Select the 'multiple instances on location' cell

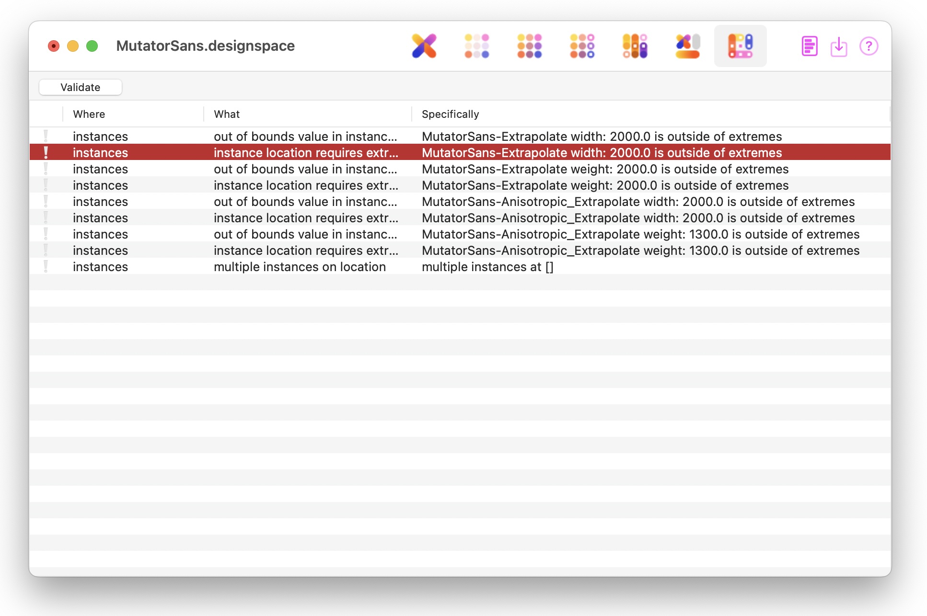(x=300, y=266)
